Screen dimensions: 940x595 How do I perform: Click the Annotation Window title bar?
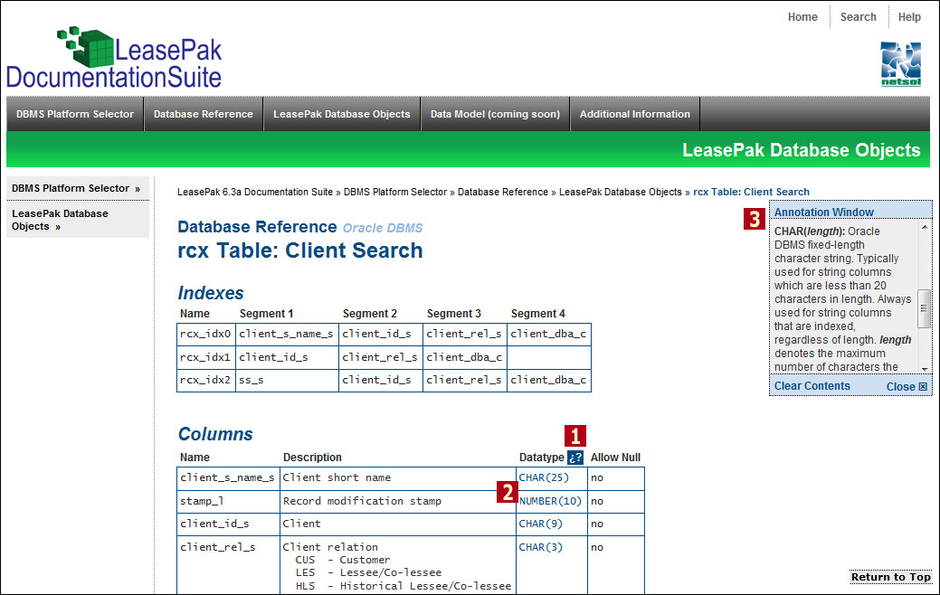850,212
